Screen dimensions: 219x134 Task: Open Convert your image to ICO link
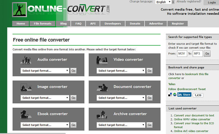pyautogui.click(x=194, y=125)
